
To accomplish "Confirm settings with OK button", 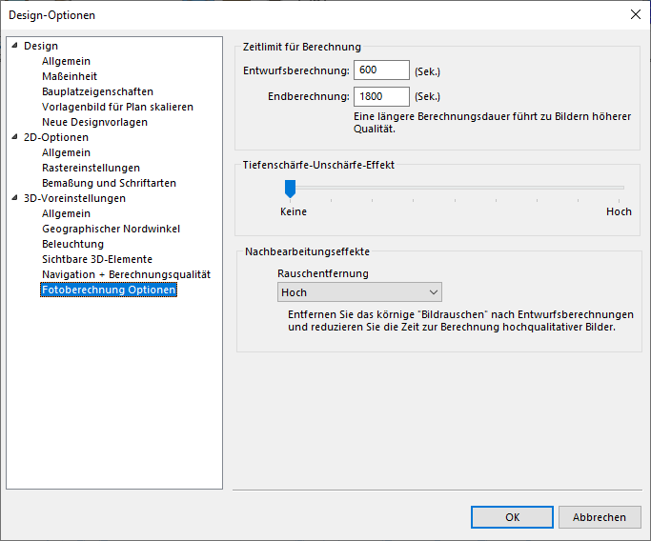I will [x=512, y=517].
